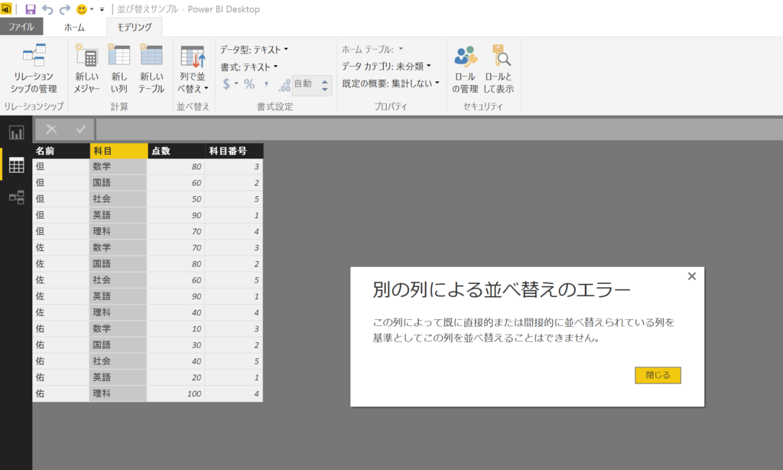The image size is (783, 470).
Task: Click the 閉じる button
Action: tap(658, 375)
